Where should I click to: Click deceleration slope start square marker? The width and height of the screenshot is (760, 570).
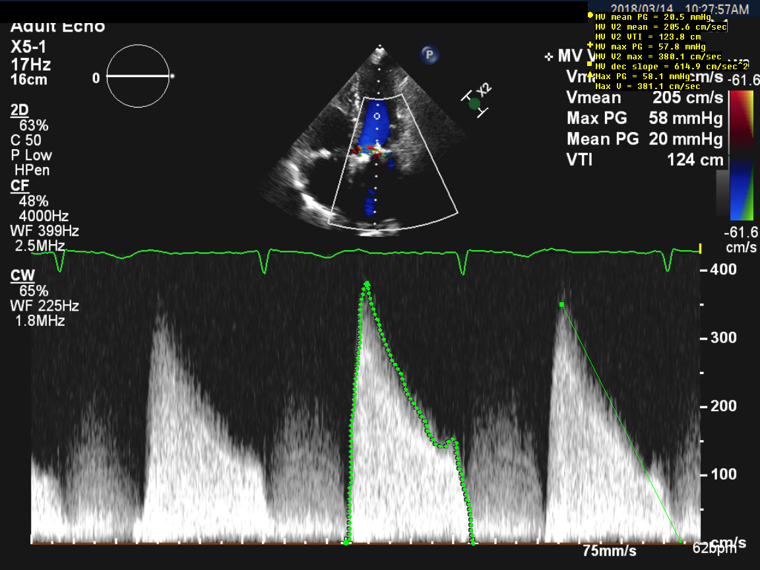(561, 304)
